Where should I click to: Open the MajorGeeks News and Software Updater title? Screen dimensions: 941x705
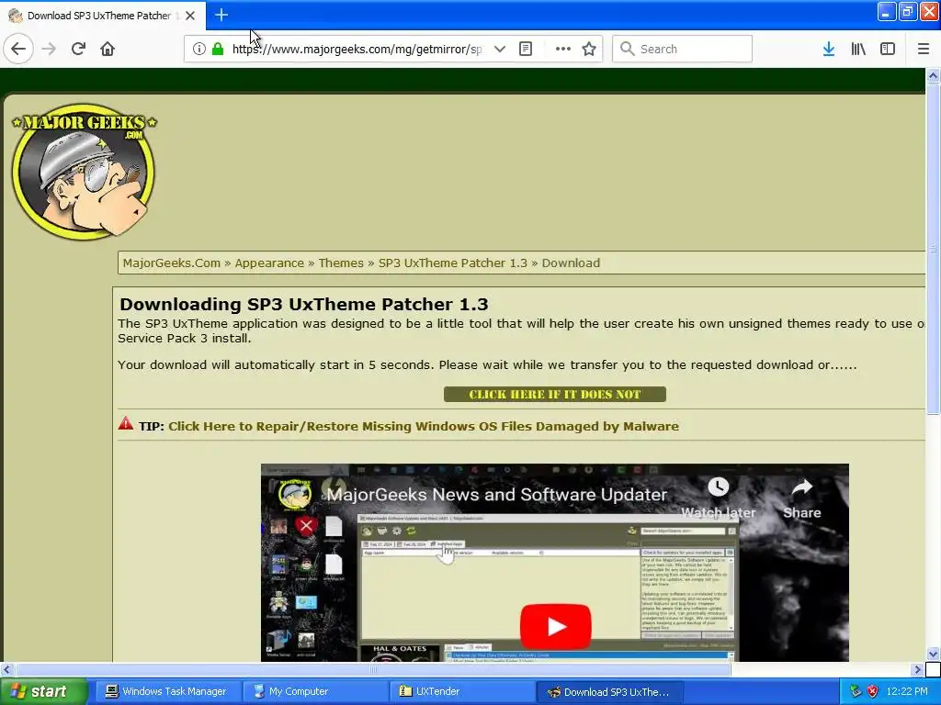(x=496, y=495)
